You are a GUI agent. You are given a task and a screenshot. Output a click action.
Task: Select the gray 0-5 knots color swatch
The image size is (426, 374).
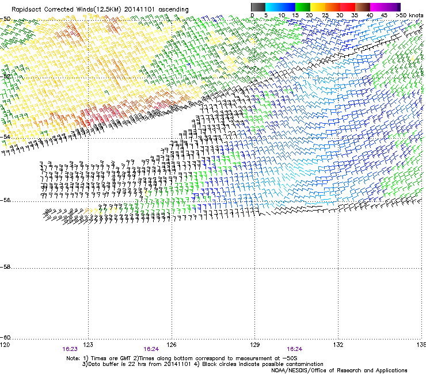[258, 7]
